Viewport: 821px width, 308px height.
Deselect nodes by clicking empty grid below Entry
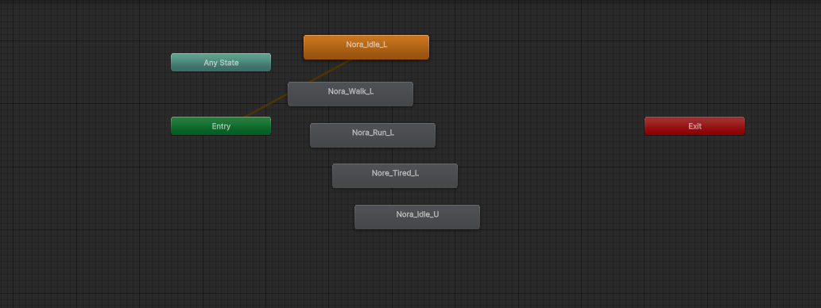[221, 209]
